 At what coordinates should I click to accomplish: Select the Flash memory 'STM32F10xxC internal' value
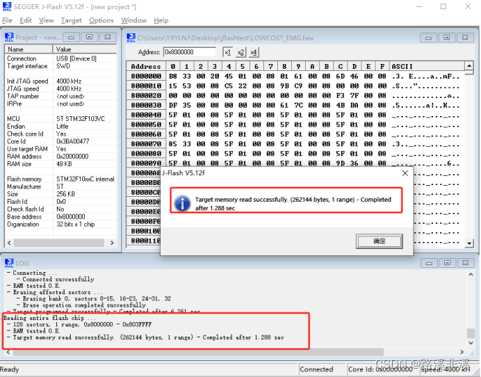(85, 179)
